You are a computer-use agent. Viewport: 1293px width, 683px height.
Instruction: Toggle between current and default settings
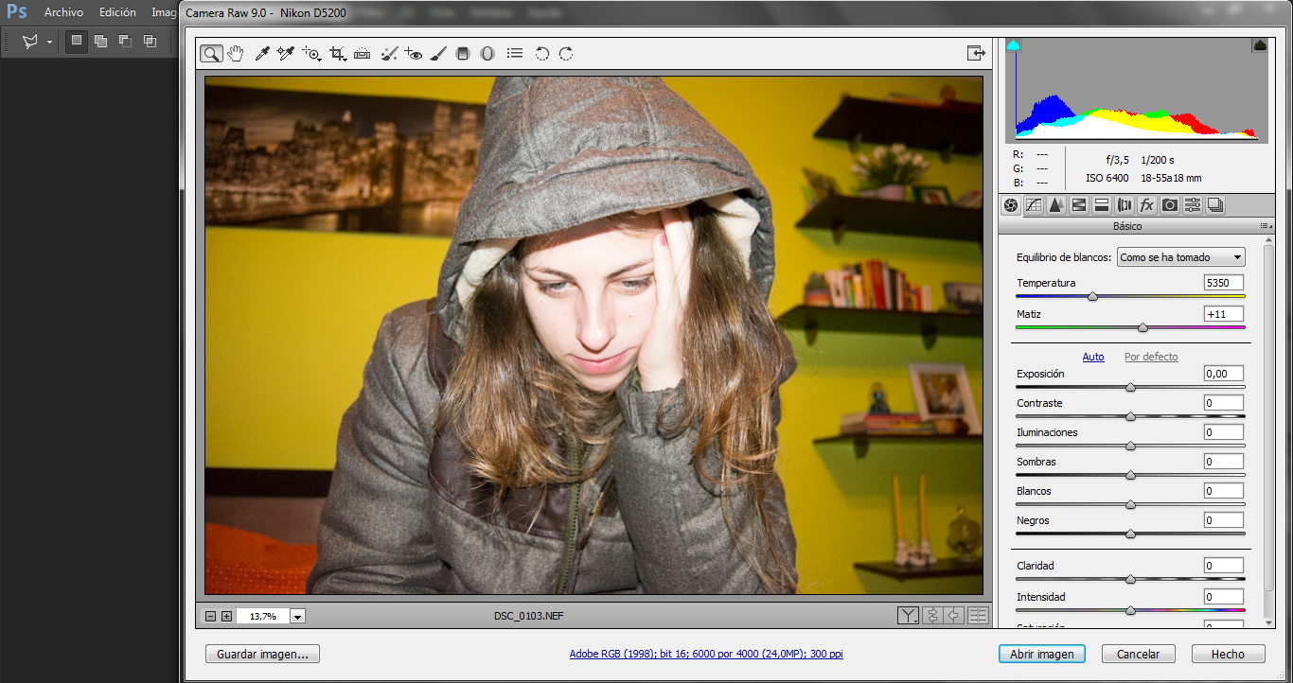pos(978,616)
